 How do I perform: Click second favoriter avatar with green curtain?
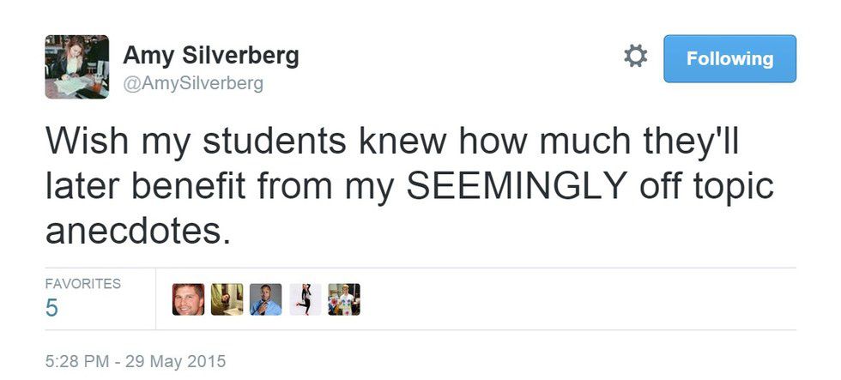[x=227, y=299]
